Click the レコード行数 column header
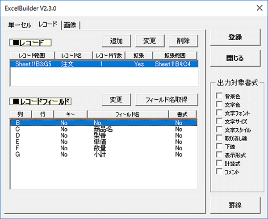This screenshot has height=219, width=268. point(109,55)
